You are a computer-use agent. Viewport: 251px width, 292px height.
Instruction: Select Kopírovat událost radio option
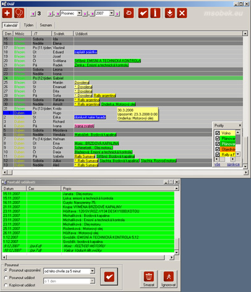pyautogui.click(x=6, y=285)
